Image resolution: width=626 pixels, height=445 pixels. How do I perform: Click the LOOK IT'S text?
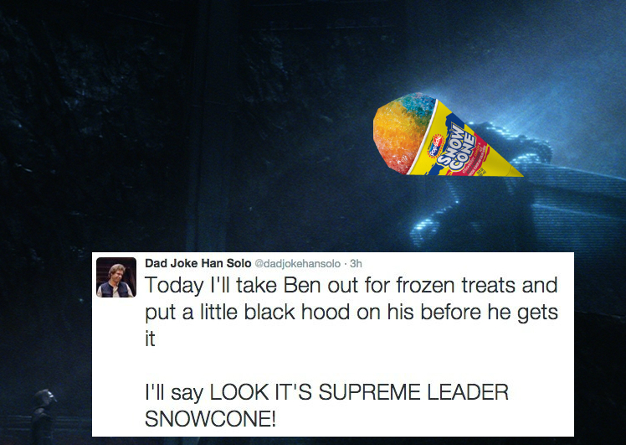coord(260,392)
